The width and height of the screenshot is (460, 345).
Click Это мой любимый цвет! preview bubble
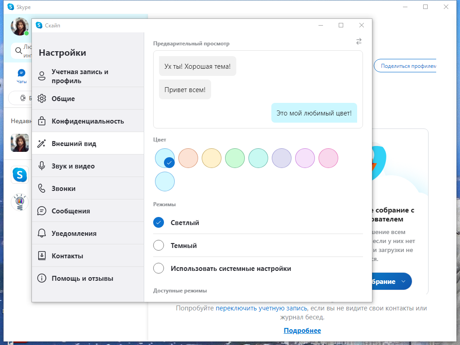coord(314,113)
